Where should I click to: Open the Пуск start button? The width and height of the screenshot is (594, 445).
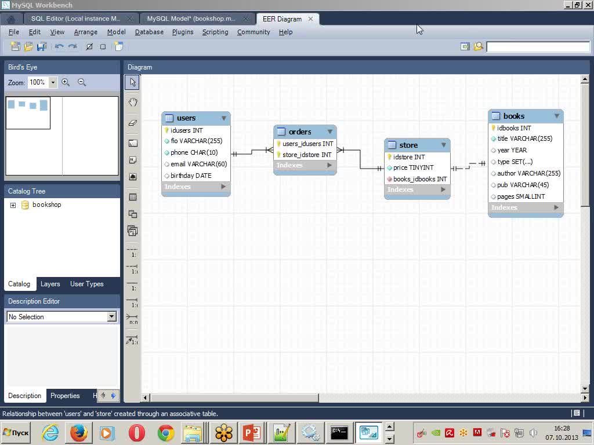[x=16, y=432]
